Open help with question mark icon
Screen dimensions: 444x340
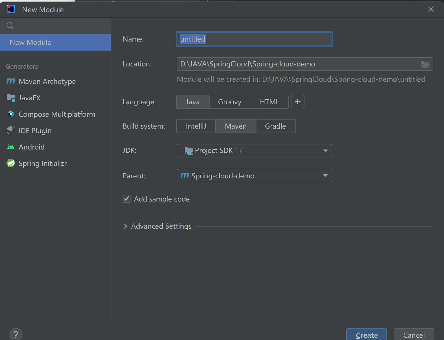click(x=16, y=334)
